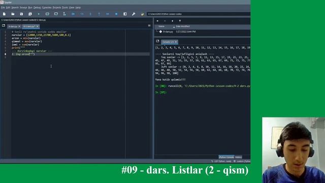Step out of function debugger icon

click(99, 14)
